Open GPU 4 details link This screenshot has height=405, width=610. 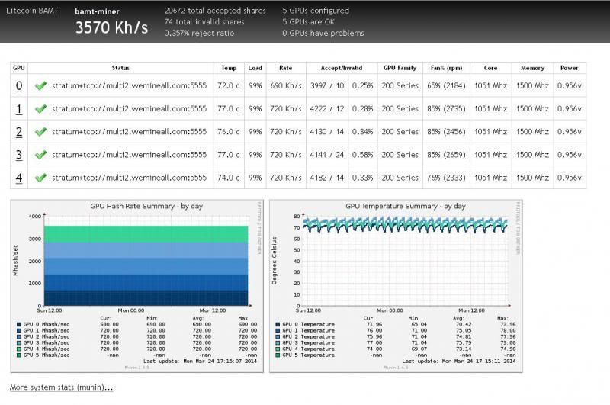tap(18, 178)
